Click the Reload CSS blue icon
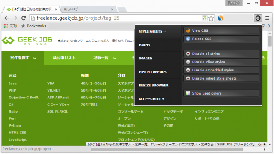This screenshot has height=154, width=274. pyautogui.click(x=188, y=39)
